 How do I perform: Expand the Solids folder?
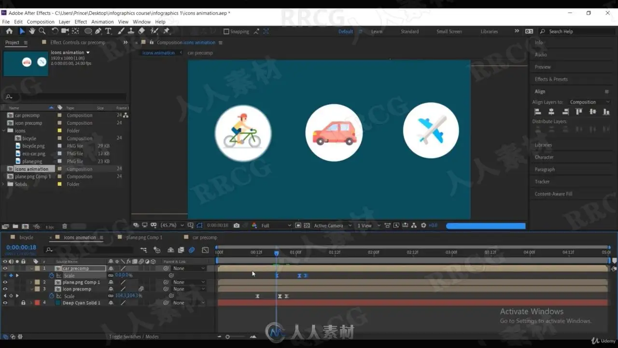(x=4, y=184)
